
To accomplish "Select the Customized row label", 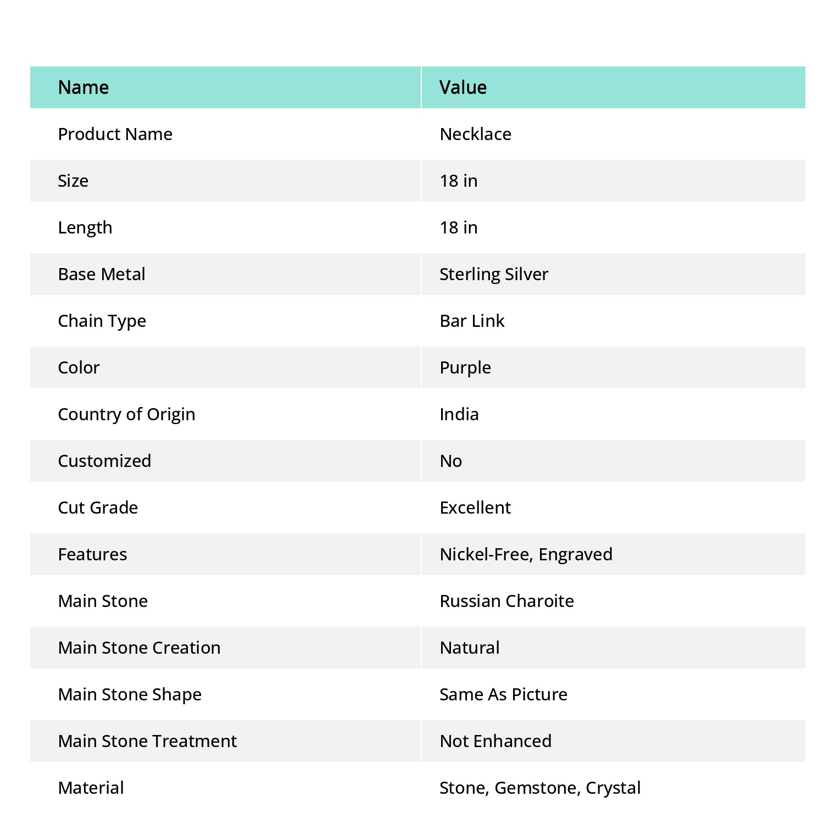I will point(104,461).
